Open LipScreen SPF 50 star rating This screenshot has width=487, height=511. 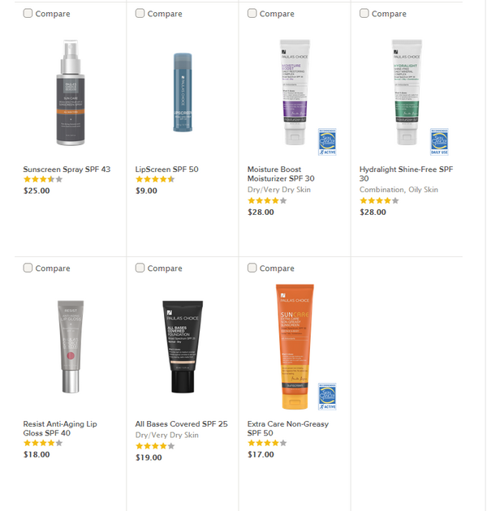click(x=155, y=179)
